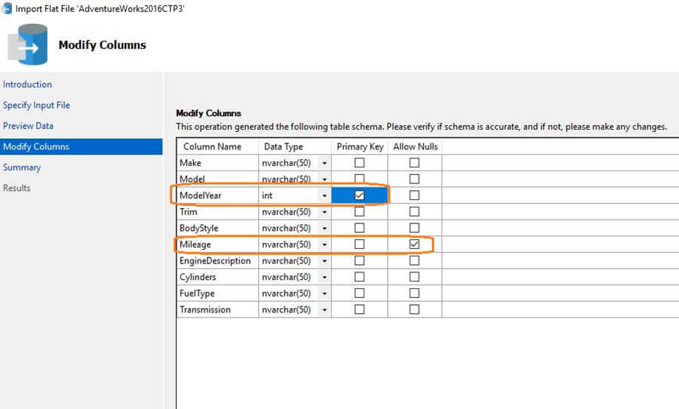Enable Allow Nulls for Cylinders column

click(x=414, y=277)
